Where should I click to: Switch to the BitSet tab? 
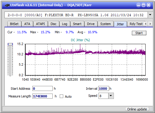(14, 24)
